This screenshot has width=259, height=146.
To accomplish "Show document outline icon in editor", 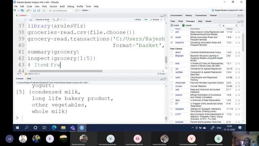I will (165, 19).
